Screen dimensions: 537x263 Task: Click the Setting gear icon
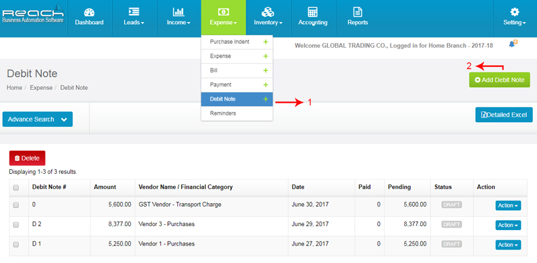pyautogui.click(x=514, y=12)
